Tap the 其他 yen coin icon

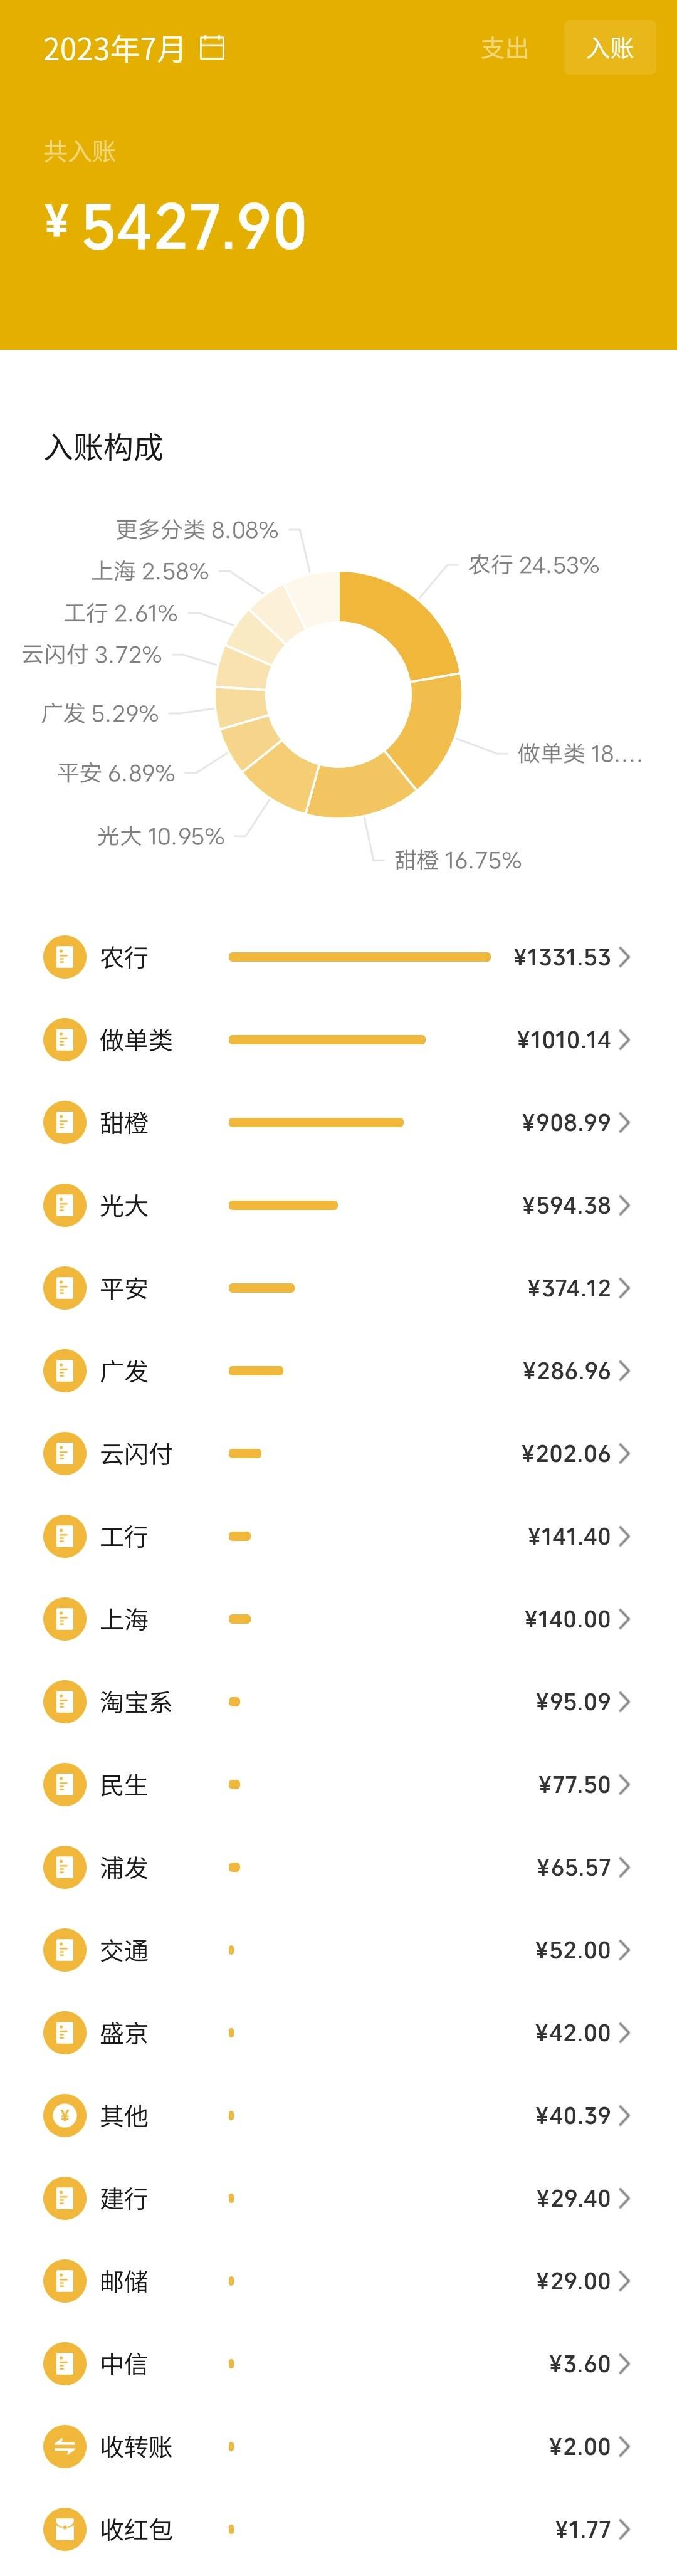[64, 2115]
